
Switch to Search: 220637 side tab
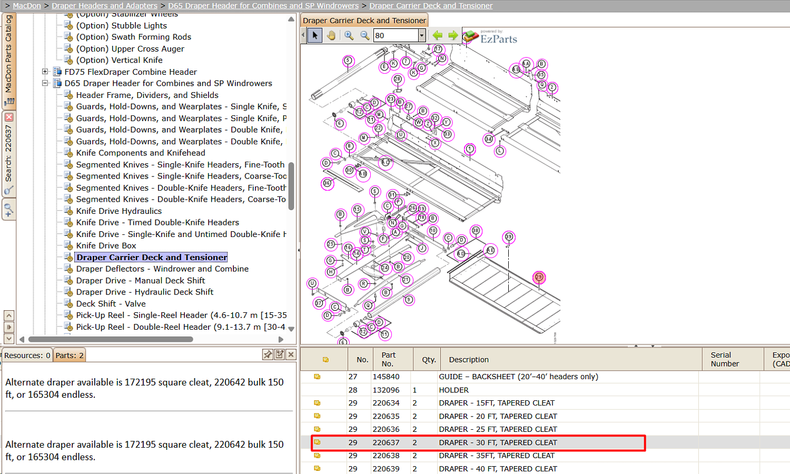click(x=9, y=153)
